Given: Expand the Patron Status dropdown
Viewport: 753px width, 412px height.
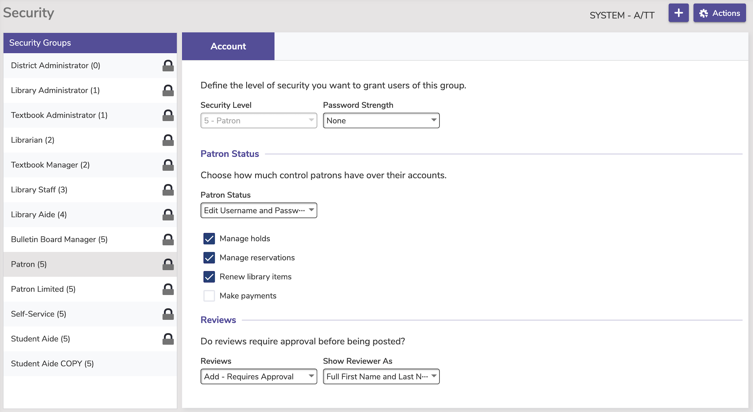Looking at the screenshot, I should tap(259, 211).
